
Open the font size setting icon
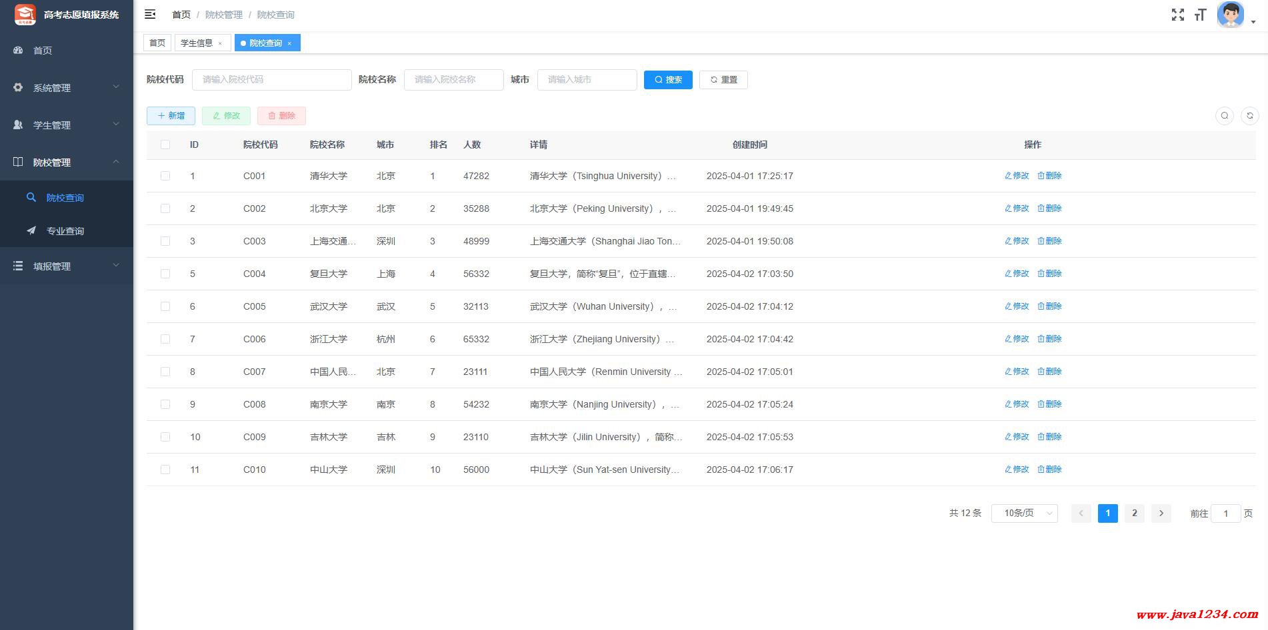pos(1200,15)
